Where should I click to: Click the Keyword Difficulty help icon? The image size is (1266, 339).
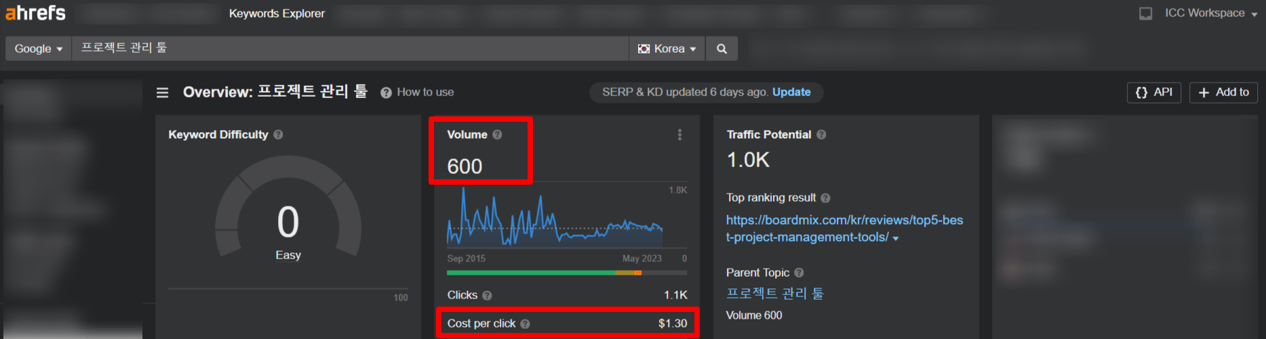point(278,135)
